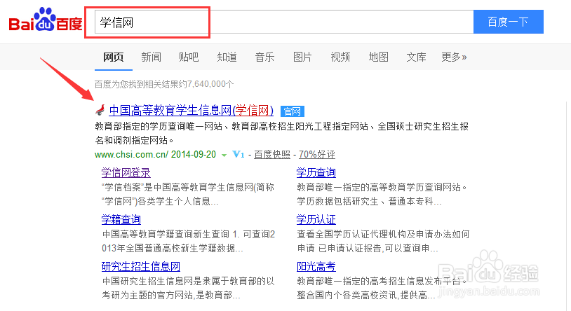
Task: Click the search box containing 学信网
Action: [284, 22]
